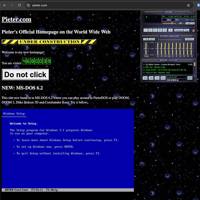Image resolution: width=200 pixels, height=200 pixels.
Task: Open playlist ADD menu button
Action: tap(145, 78)
